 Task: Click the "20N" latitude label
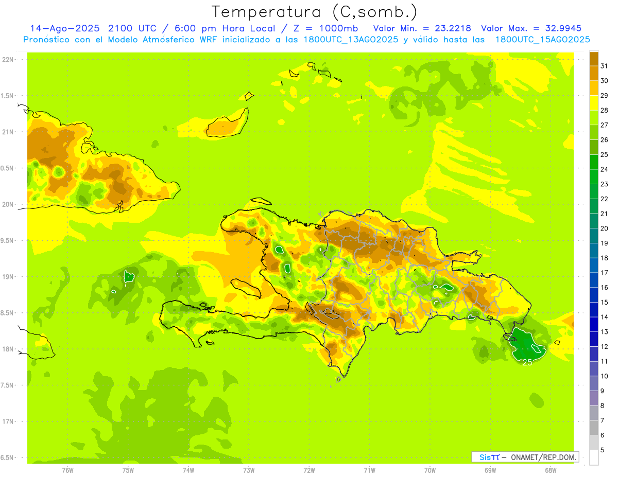tap(8, 204)
